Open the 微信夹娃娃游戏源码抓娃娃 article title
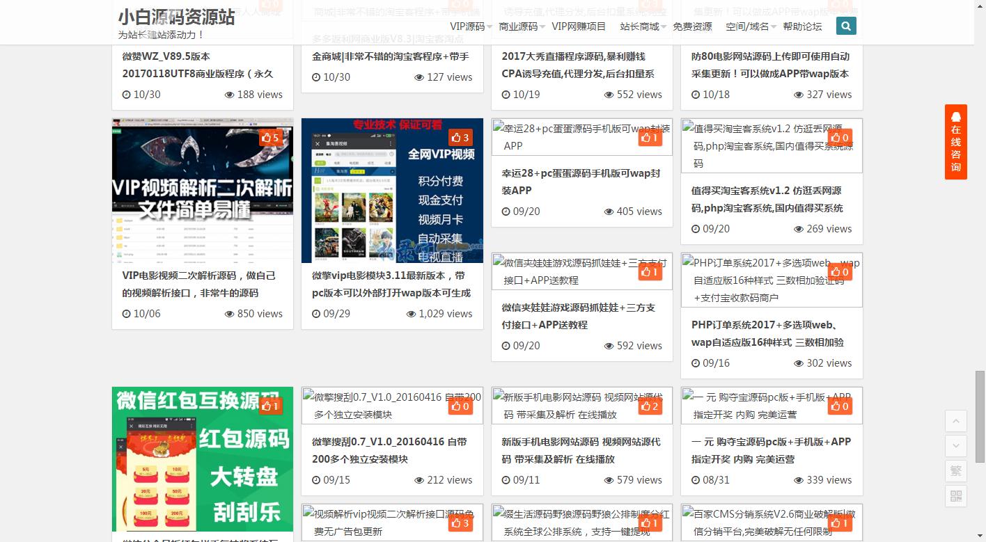The width and height of the screenshot is (986, 542). [578, 316]
